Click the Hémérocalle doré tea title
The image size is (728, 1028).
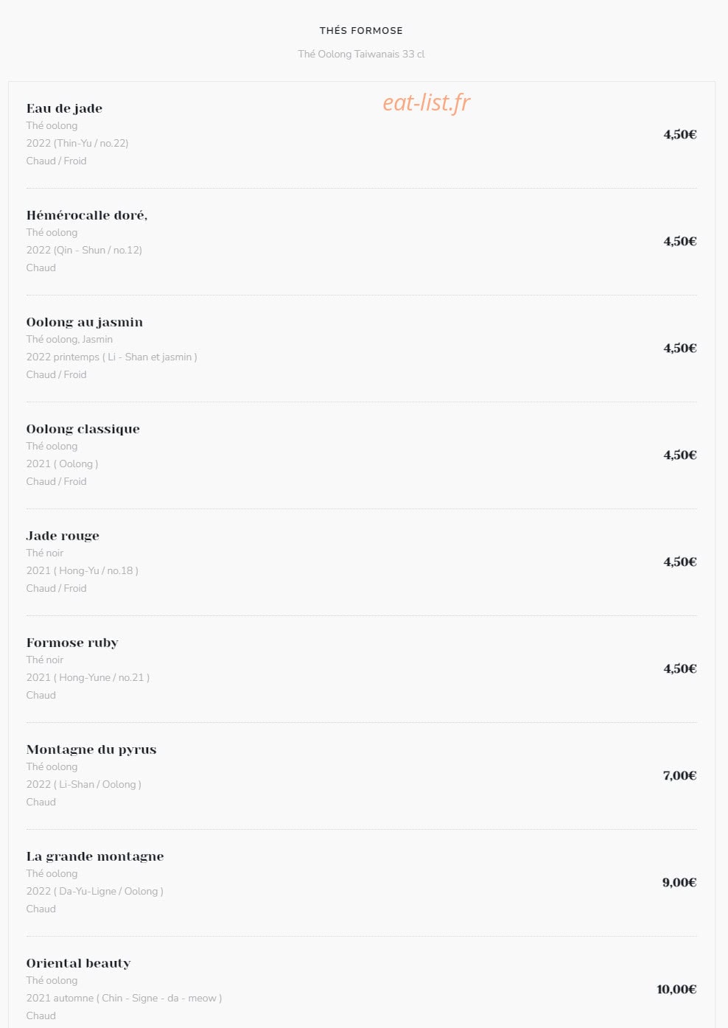(x=87, y=215)
